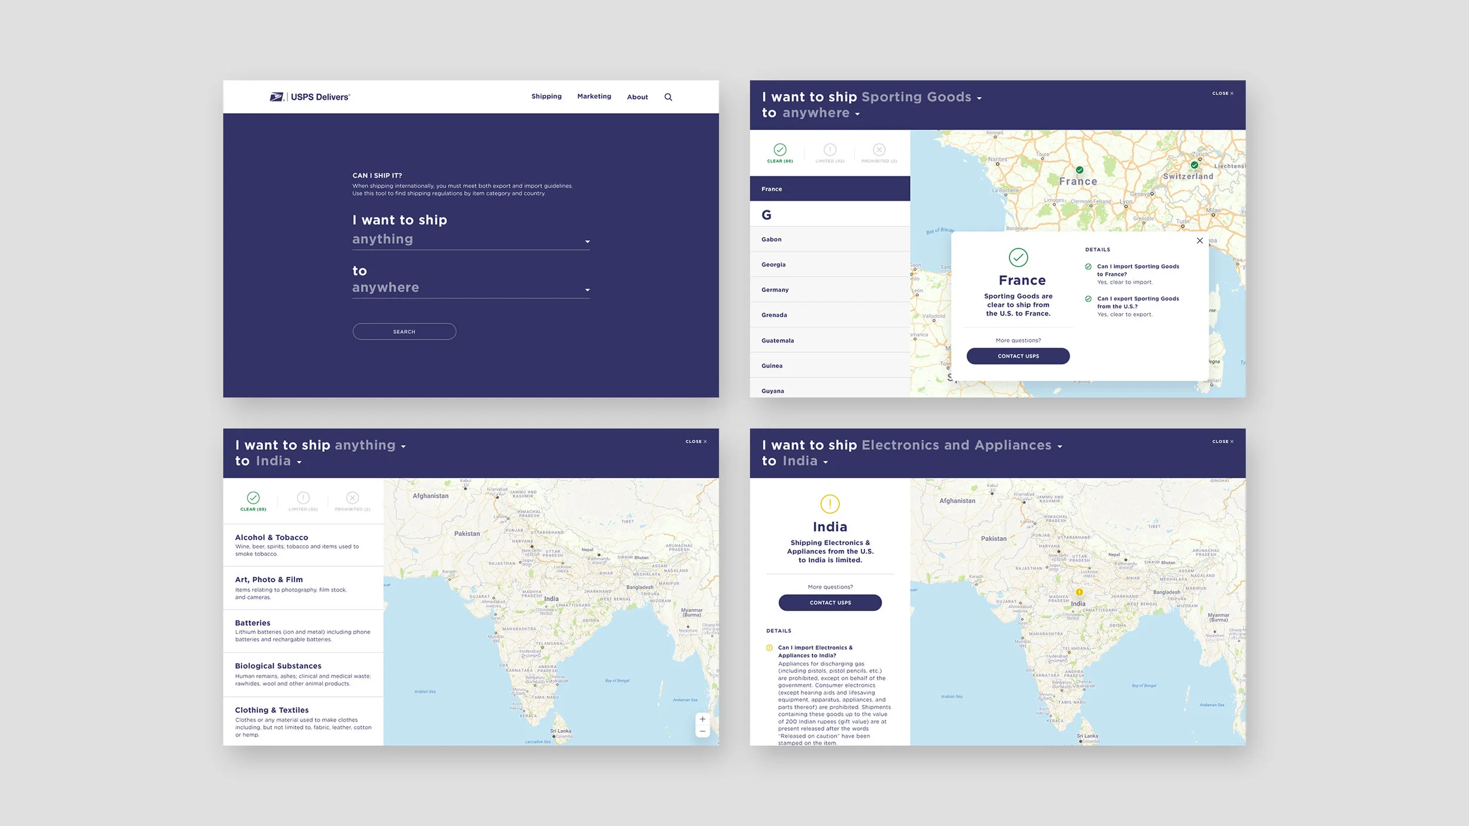Open the Marketing menu item
This screenshot has width=1469, height=826.
[593, 96]
